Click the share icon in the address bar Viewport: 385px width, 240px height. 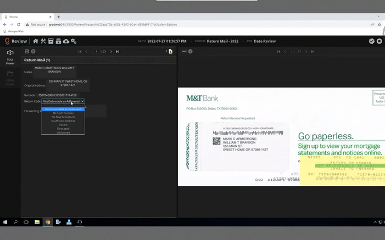coord(372,25)
